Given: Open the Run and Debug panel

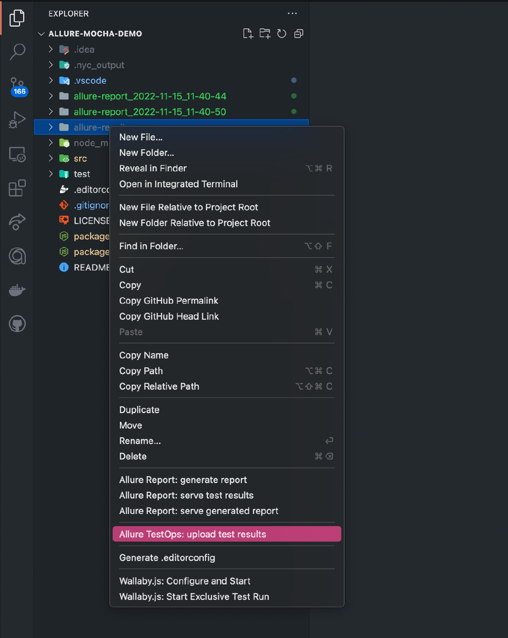Looking at the screenshot, I should (x=17, y=120).
